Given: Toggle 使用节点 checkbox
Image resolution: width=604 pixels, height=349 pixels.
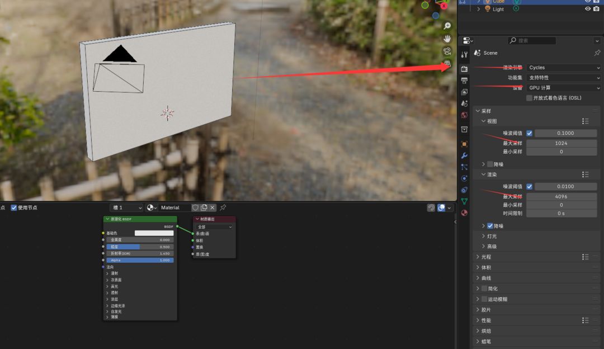Looking at the screenshot, I should click(14, 207).
